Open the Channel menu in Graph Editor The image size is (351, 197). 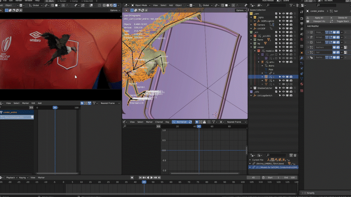tap(159, 122)
